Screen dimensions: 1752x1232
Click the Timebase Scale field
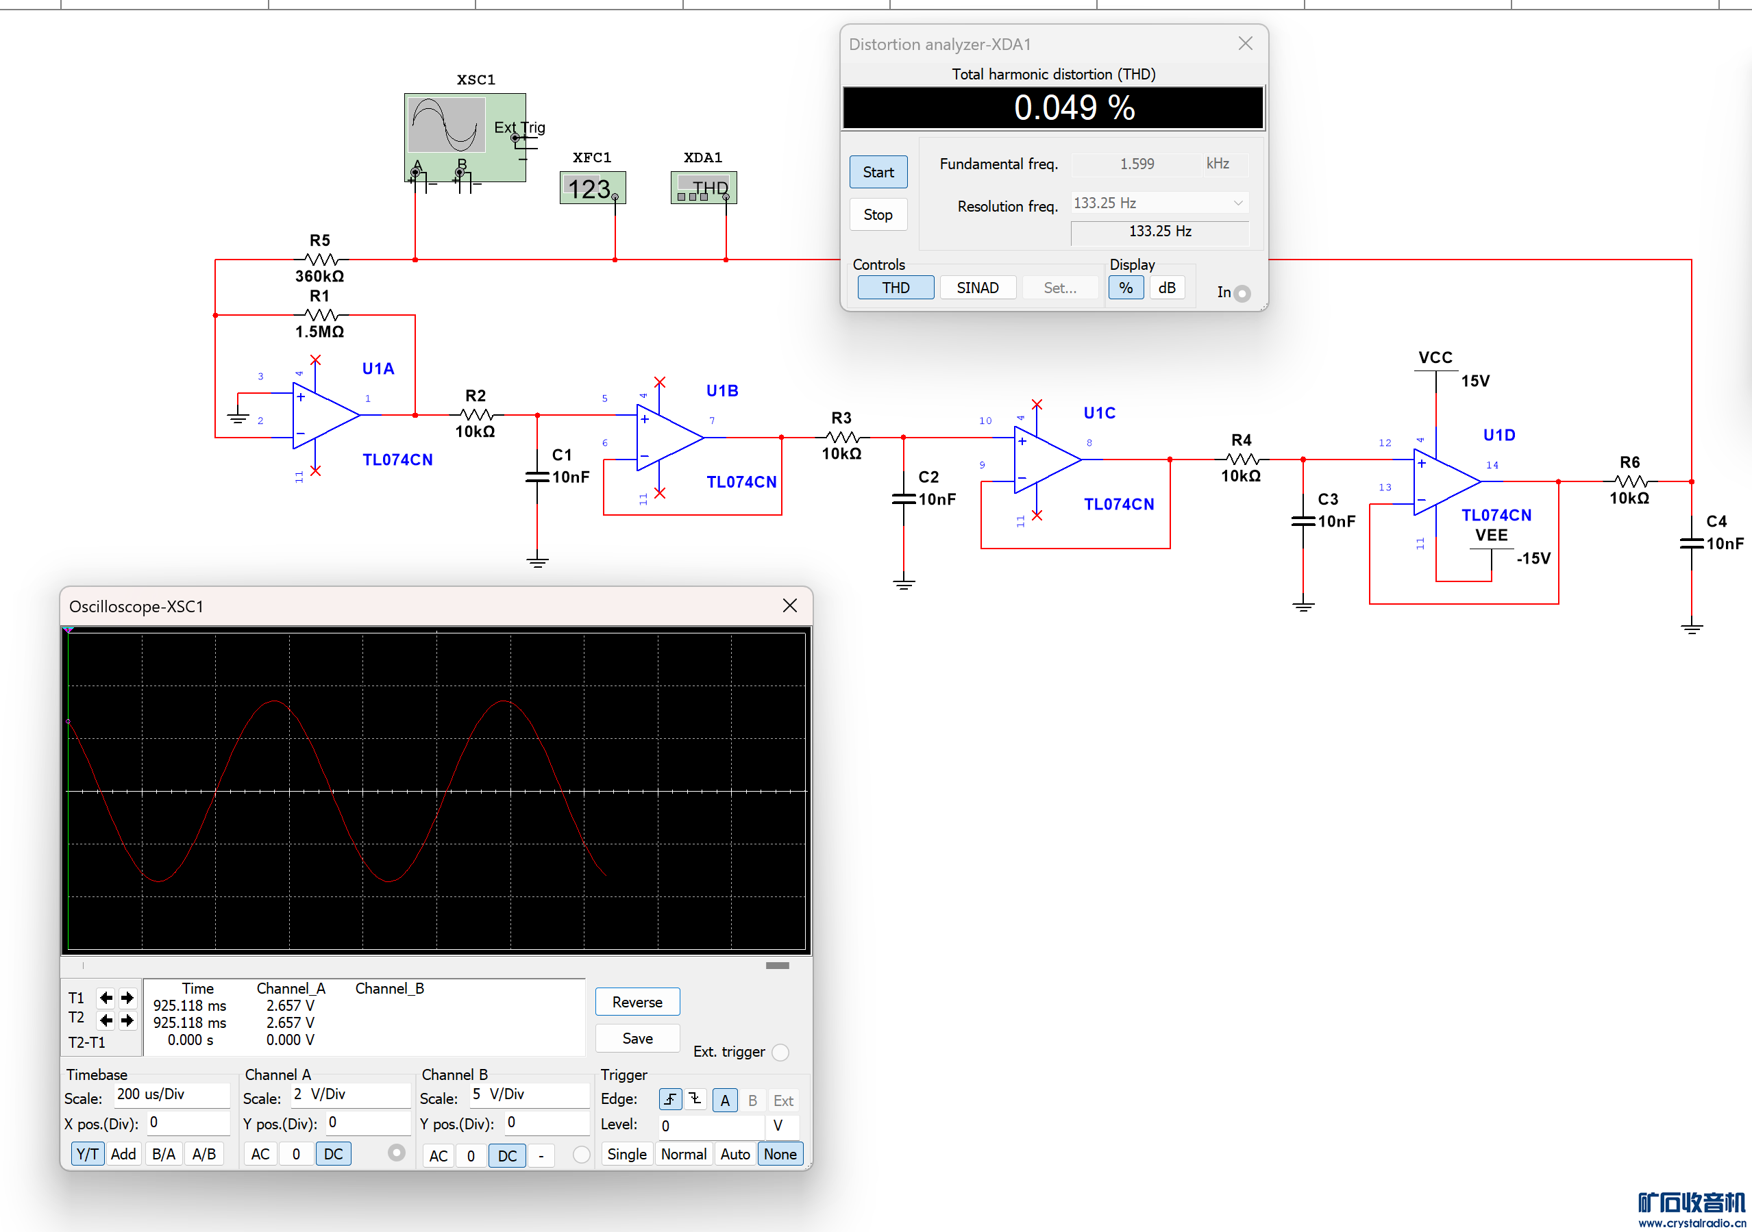pyautogui.click(x=172, y=1094)
